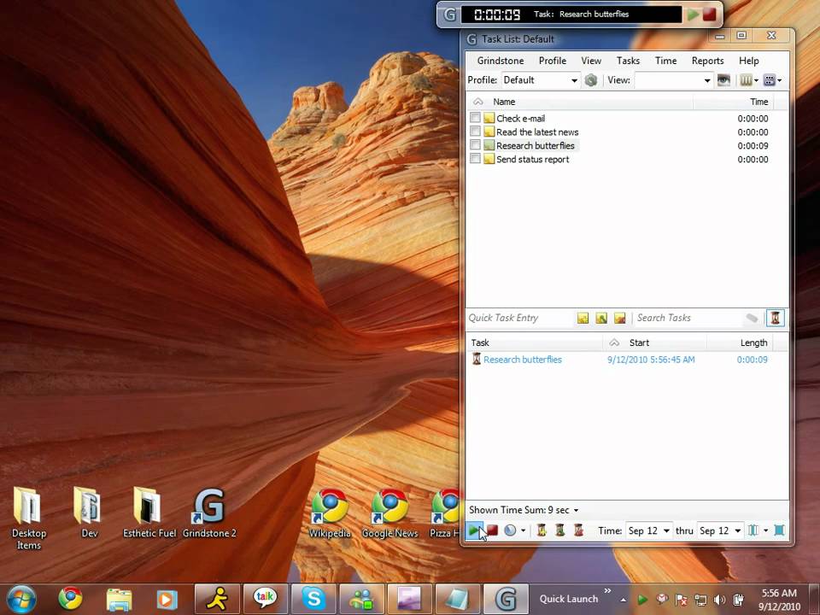Click the clear search eraser icon
This screenshot has height=615, width=820.
click(x=752, y=318)
